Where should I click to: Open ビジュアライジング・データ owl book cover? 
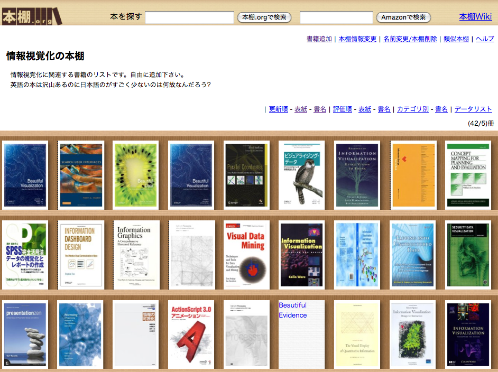[301, 175]
